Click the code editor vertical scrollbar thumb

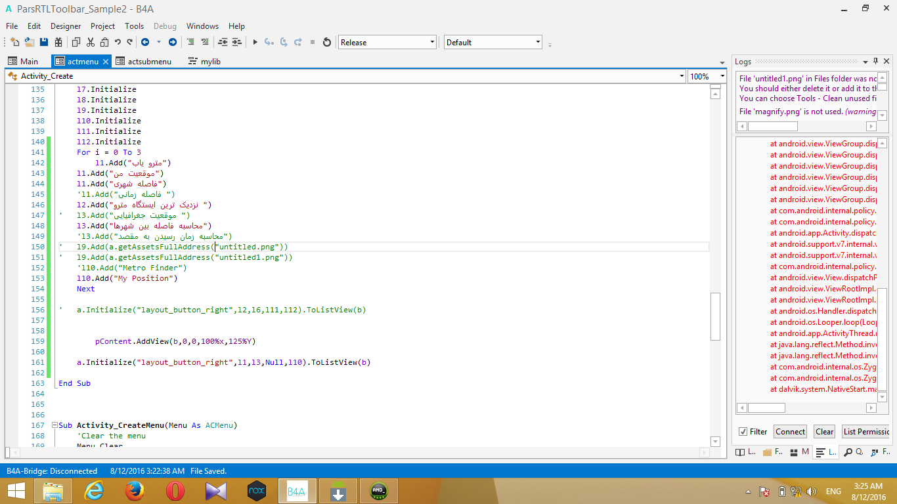click(715, 316)
